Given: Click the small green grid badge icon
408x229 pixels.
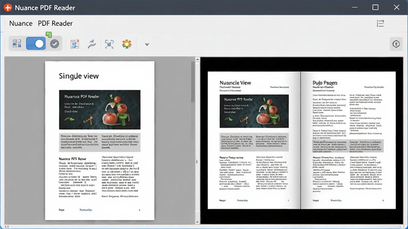Looking at the screenshot, I should point(49,35).
